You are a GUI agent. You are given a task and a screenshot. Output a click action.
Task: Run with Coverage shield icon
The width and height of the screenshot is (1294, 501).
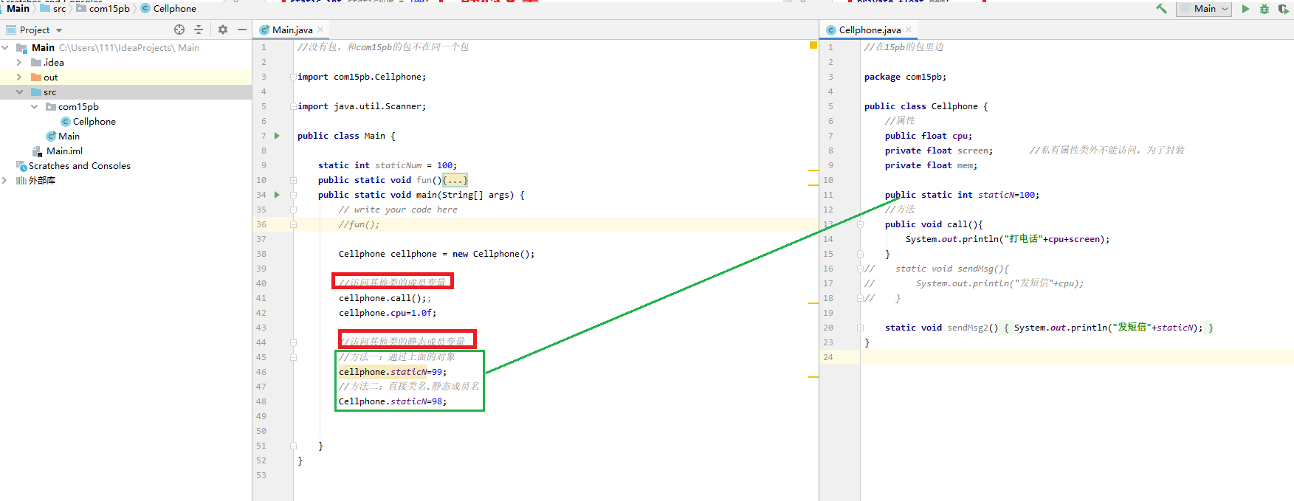pyautogui.click(x=1283, y=9)
